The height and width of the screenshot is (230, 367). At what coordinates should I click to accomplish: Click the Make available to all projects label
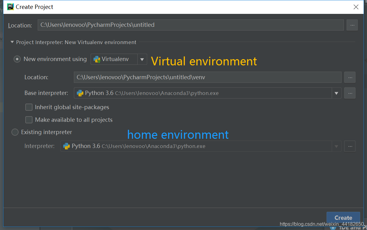(x=74, y=120)
